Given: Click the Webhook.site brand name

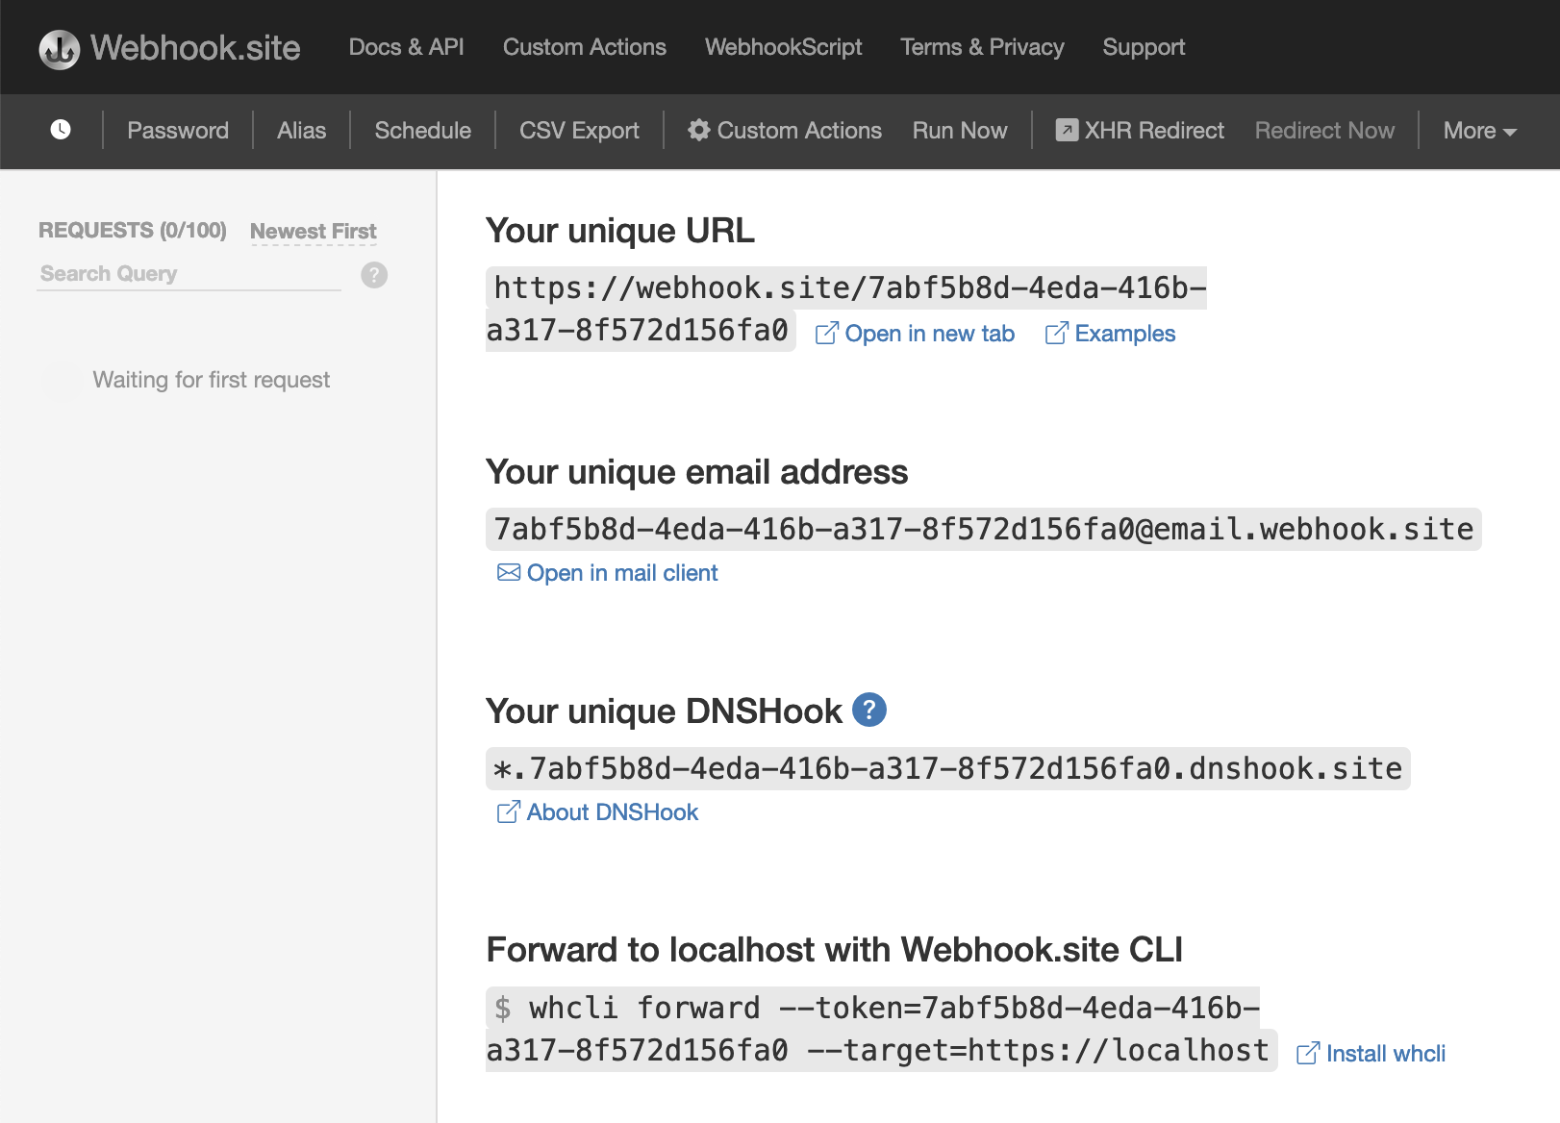Looking at the screenshot, I should pos(195,48).
